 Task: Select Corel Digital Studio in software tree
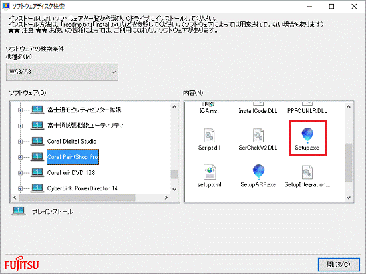[72, 141]
